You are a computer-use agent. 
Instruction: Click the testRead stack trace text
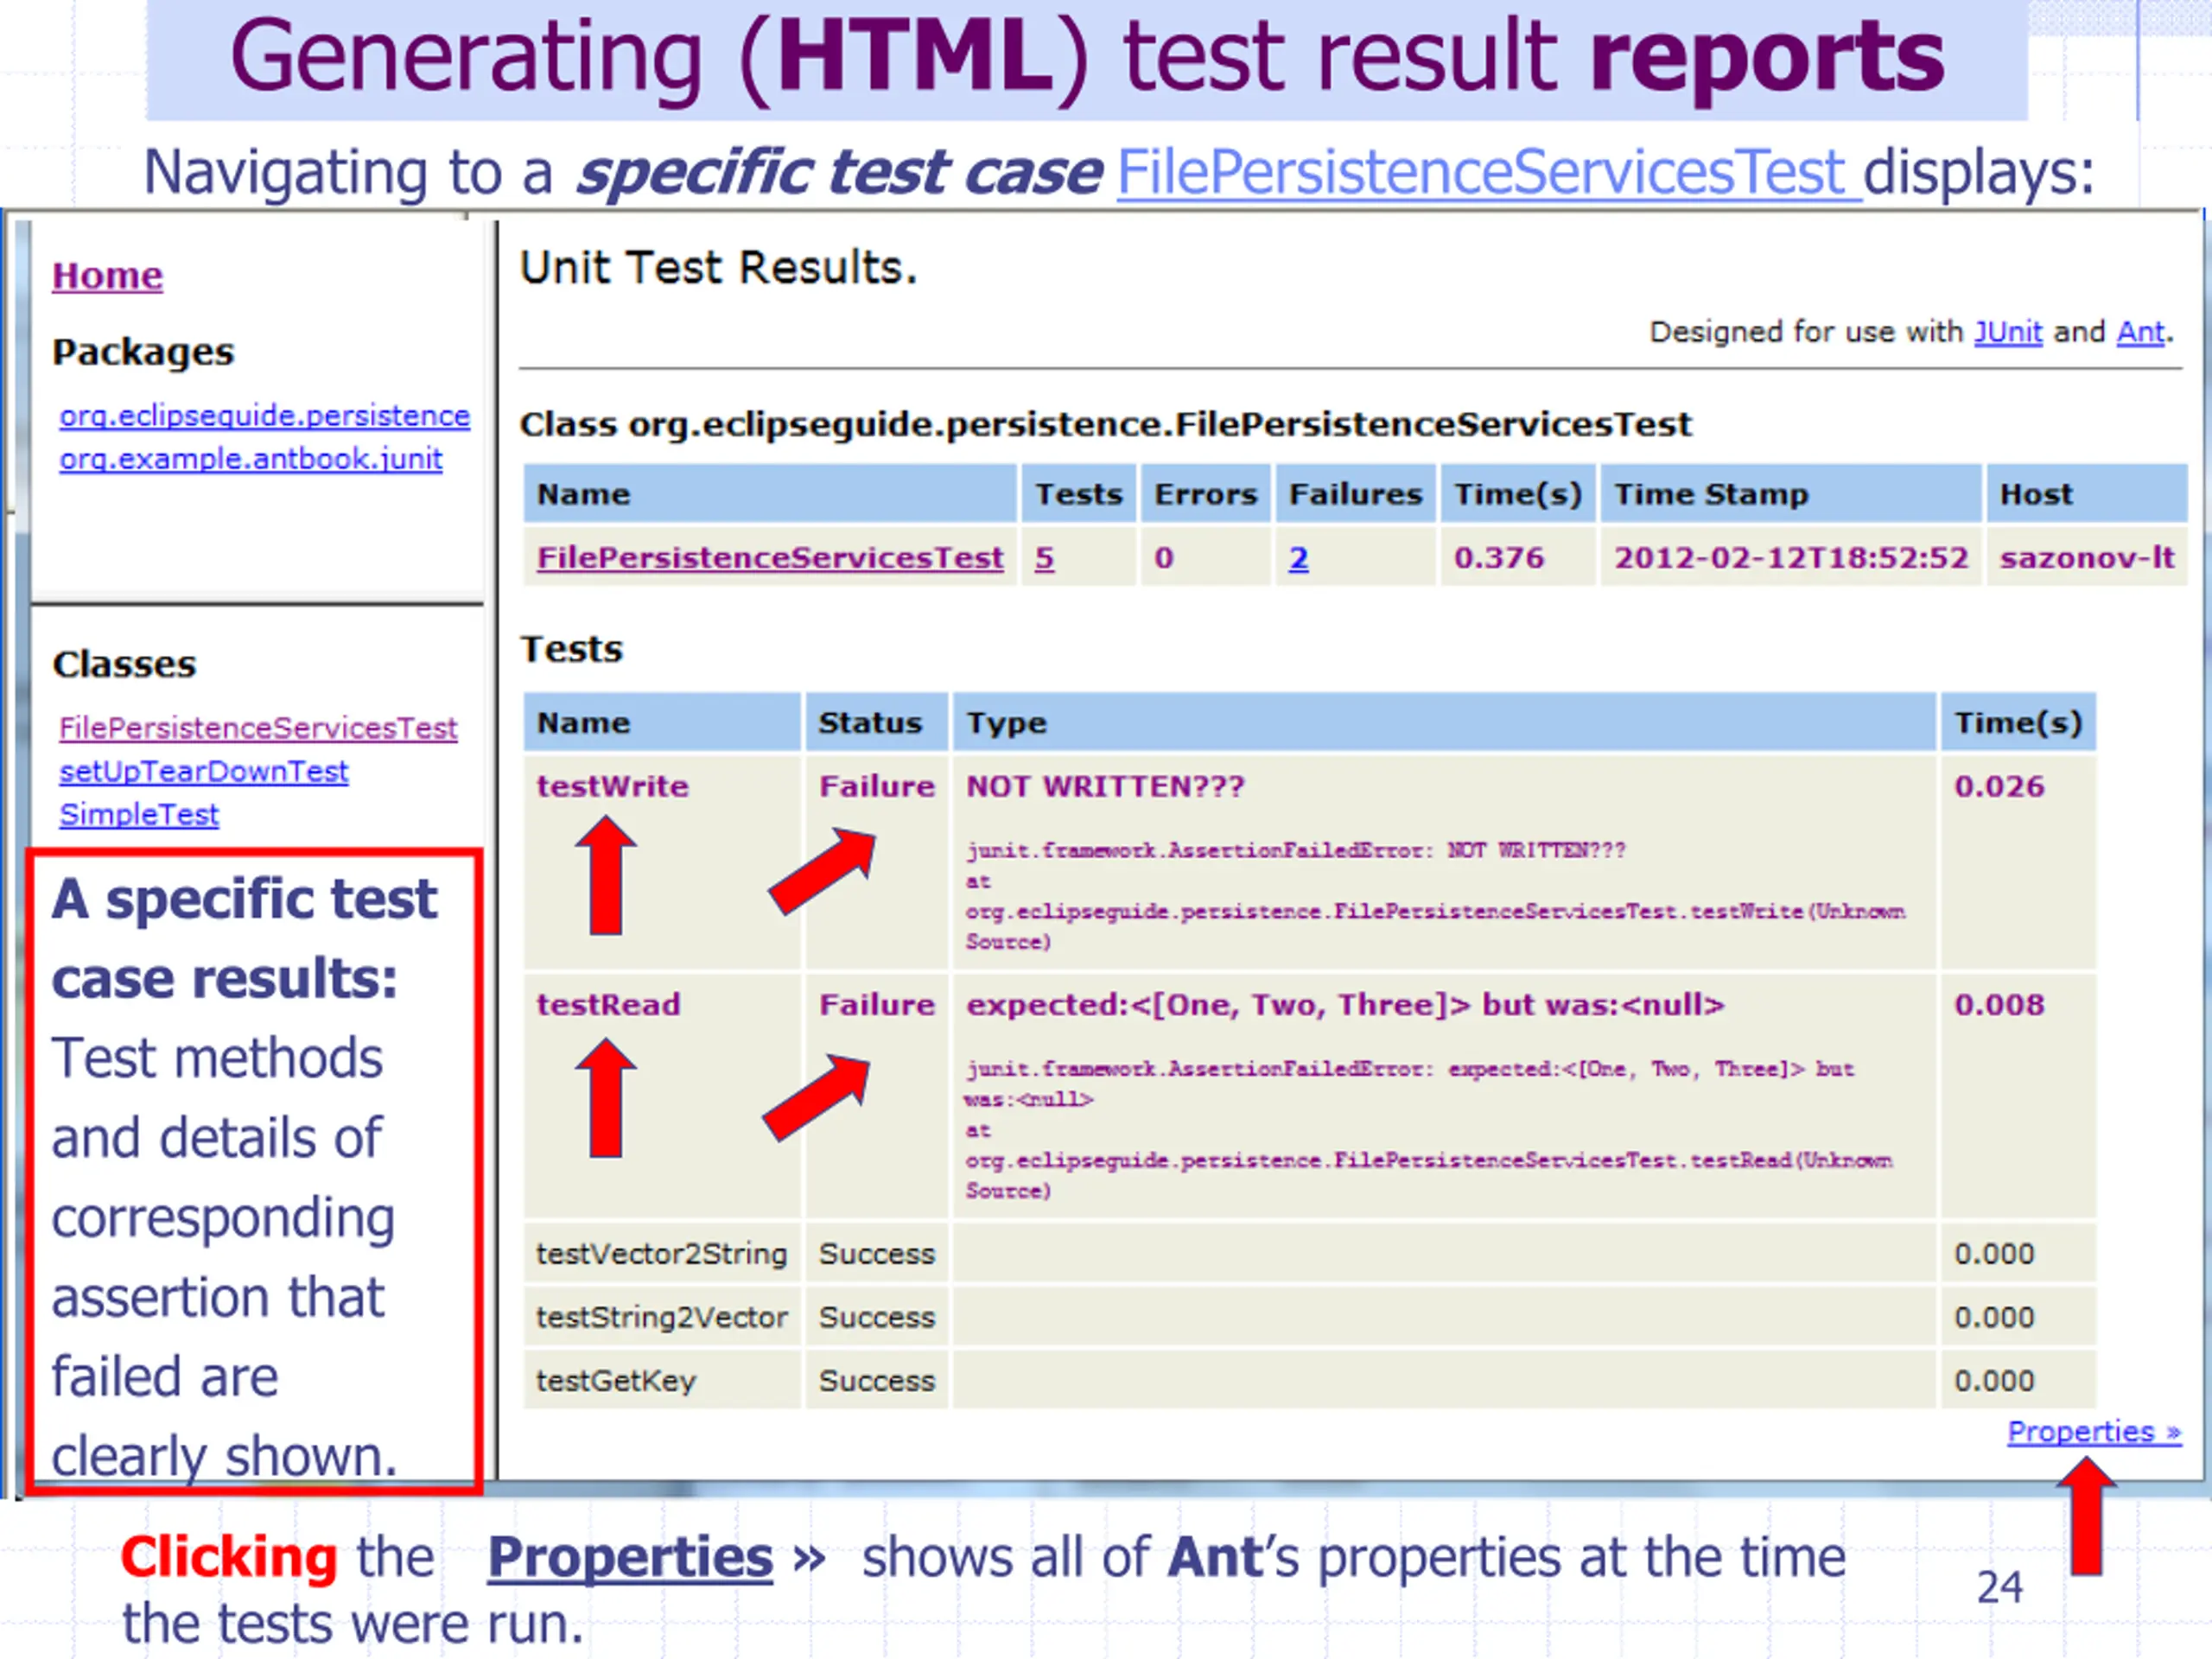point(1428,1130)
